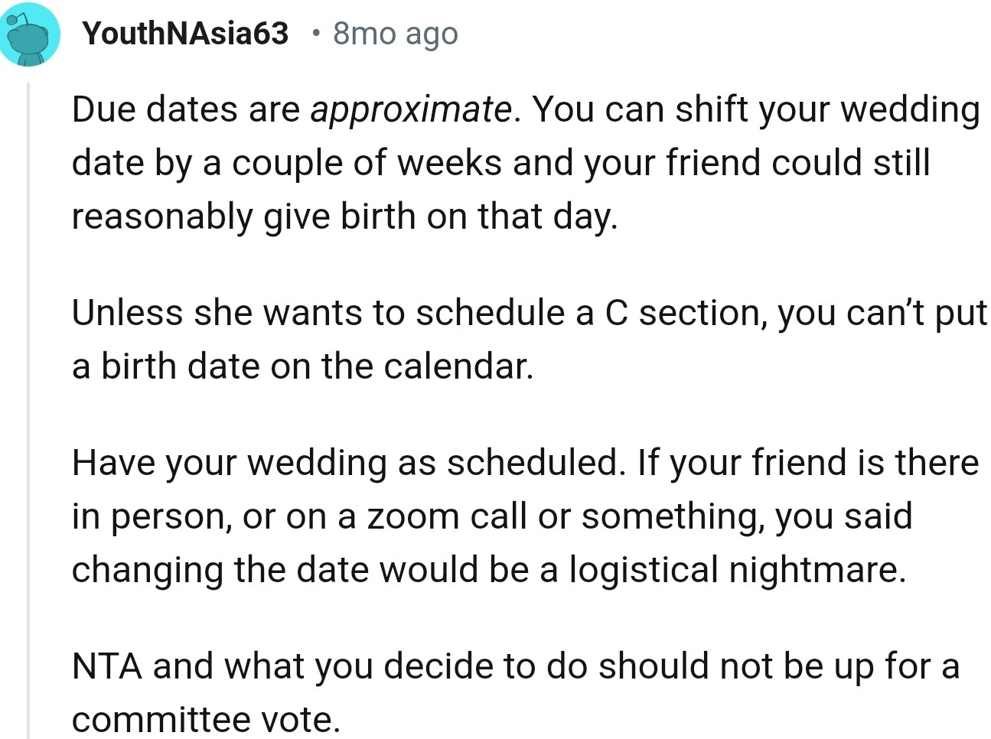Collapse the comment using the vertical thread line
991x739 pixels.
pos(28,398)
